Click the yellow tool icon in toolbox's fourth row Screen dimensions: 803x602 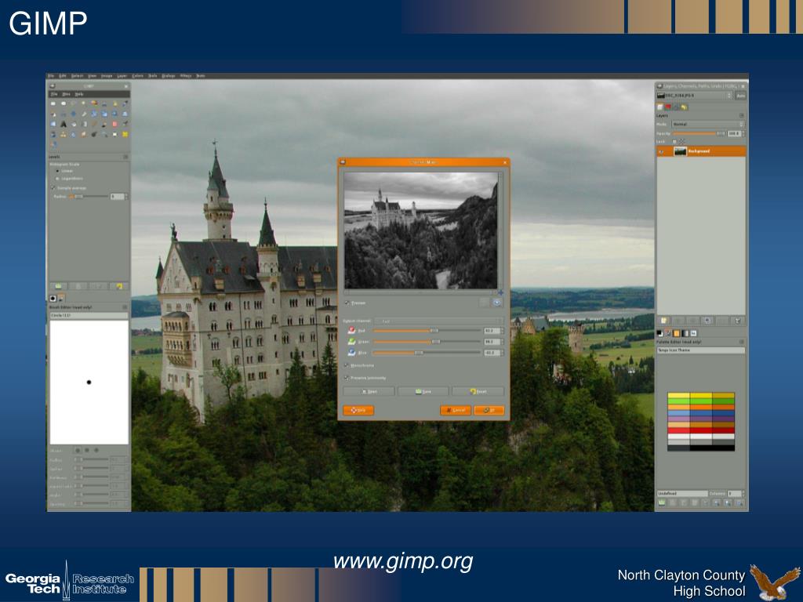tap(125, 134)
